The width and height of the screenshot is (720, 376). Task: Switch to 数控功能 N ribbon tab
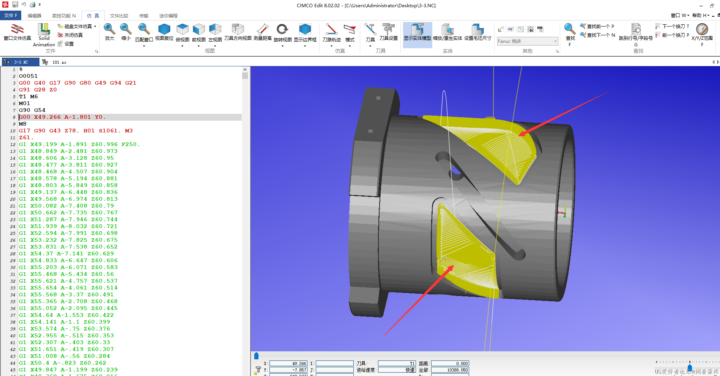tap(64, 16)
